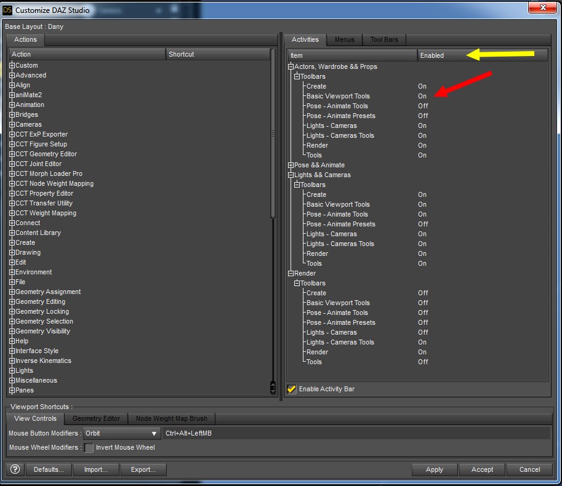562x486 pixels.
Task: Click the DAZ Studio title bar icon
Action: [x=7, y=10]
